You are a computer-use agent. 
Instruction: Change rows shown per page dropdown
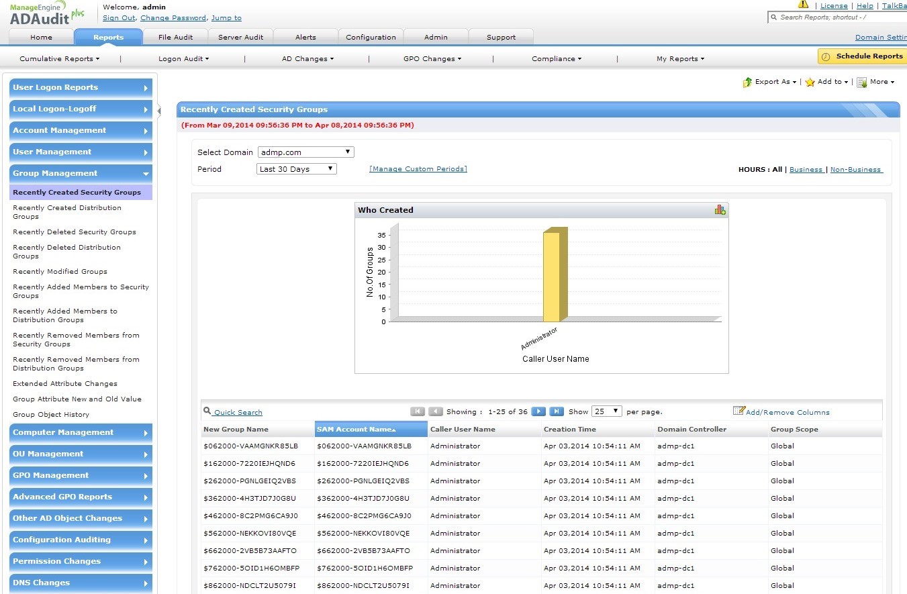pos(607,411)
